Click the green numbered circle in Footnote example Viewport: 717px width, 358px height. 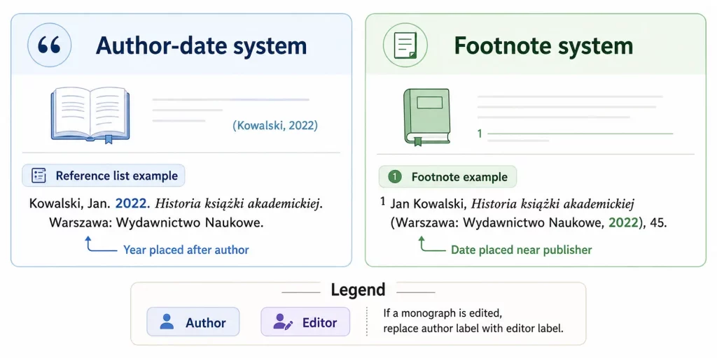coord(394,177)
